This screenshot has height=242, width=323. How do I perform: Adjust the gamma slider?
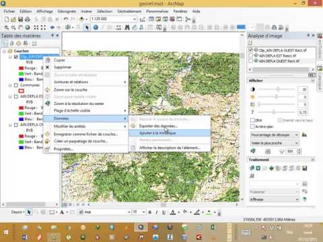coord(274,112)
